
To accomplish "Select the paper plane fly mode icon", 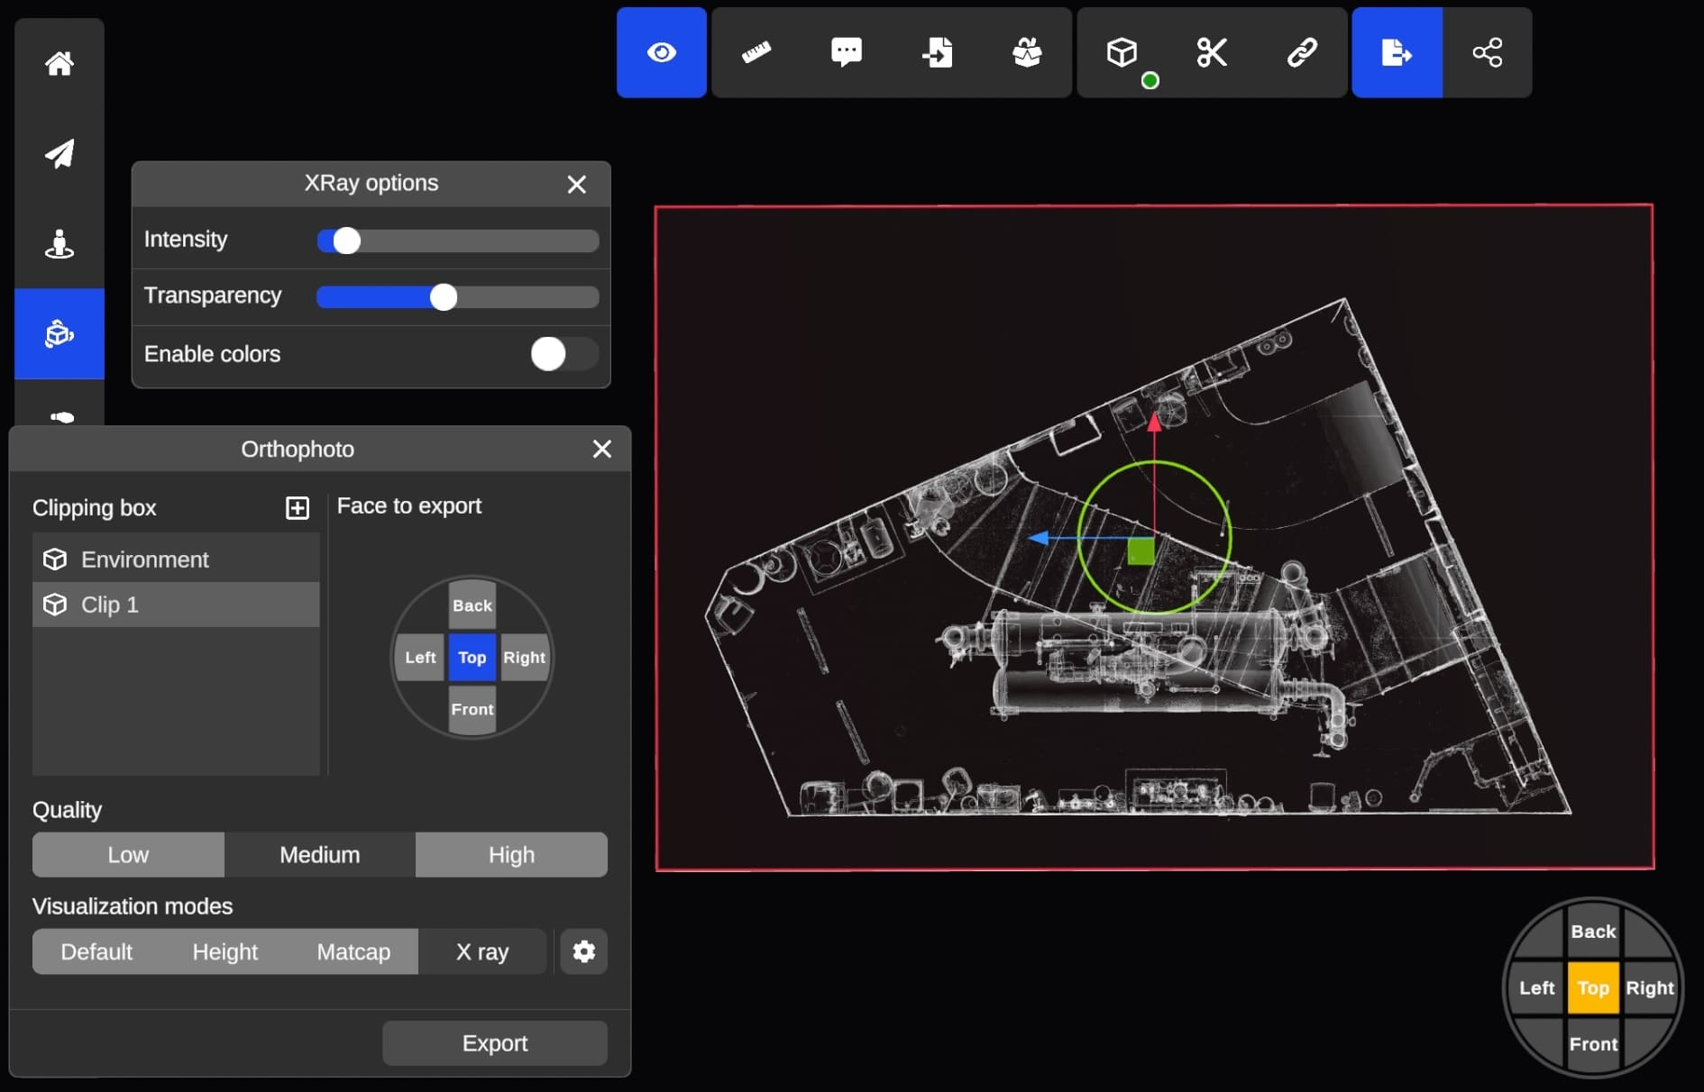I will (x=60, y=154).
